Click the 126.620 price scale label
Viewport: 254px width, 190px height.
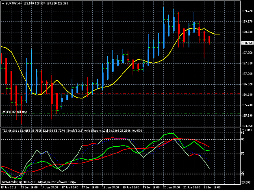tap(247, 84)
